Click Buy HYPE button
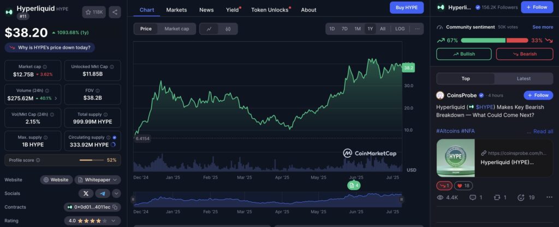This screenshot has height=227, width=559. point(407,8)
